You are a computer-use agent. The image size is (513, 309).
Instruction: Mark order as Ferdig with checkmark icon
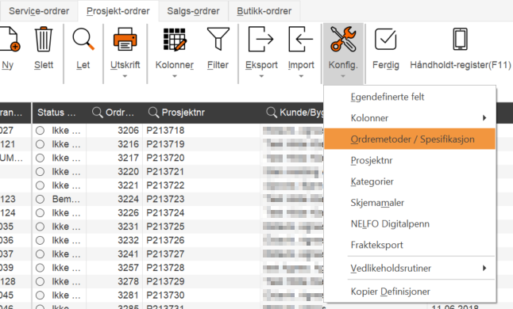point(385,39)
